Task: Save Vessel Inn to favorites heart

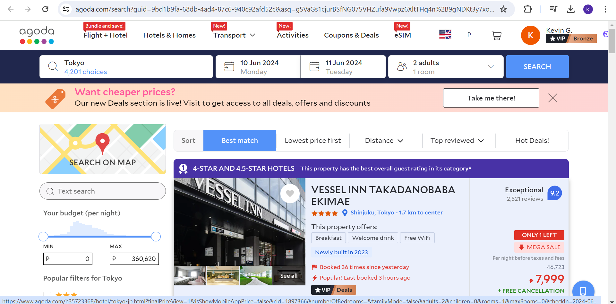Action: click(x=290, y=194)
